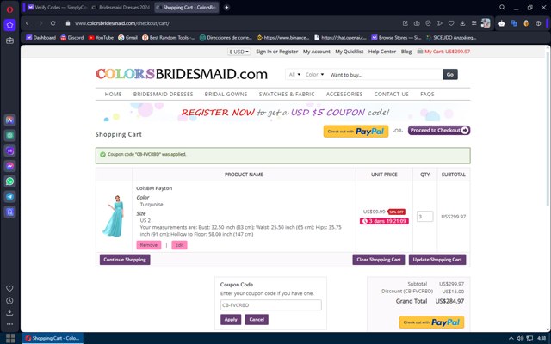The height and width of the screenshot is (344, 551).
Task: Go back with the browser back arrow
Action: tap(28, 23)
